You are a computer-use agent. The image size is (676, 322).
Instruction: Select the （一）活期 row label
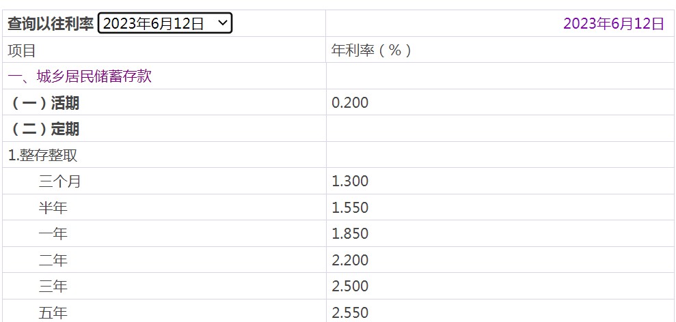[44, 103]
